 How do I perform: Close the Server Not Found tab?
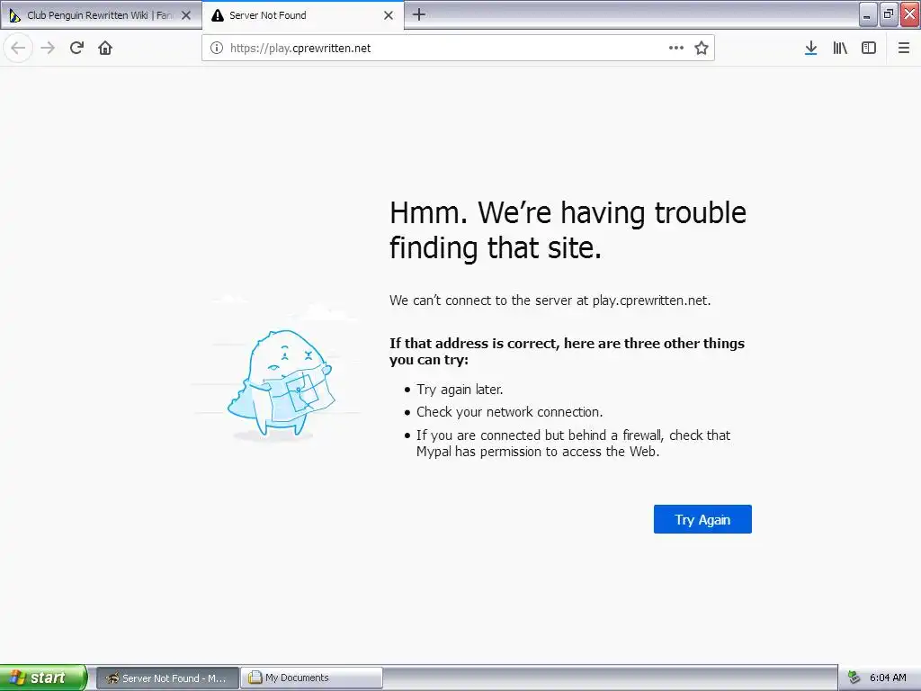(x=389, y=15)
